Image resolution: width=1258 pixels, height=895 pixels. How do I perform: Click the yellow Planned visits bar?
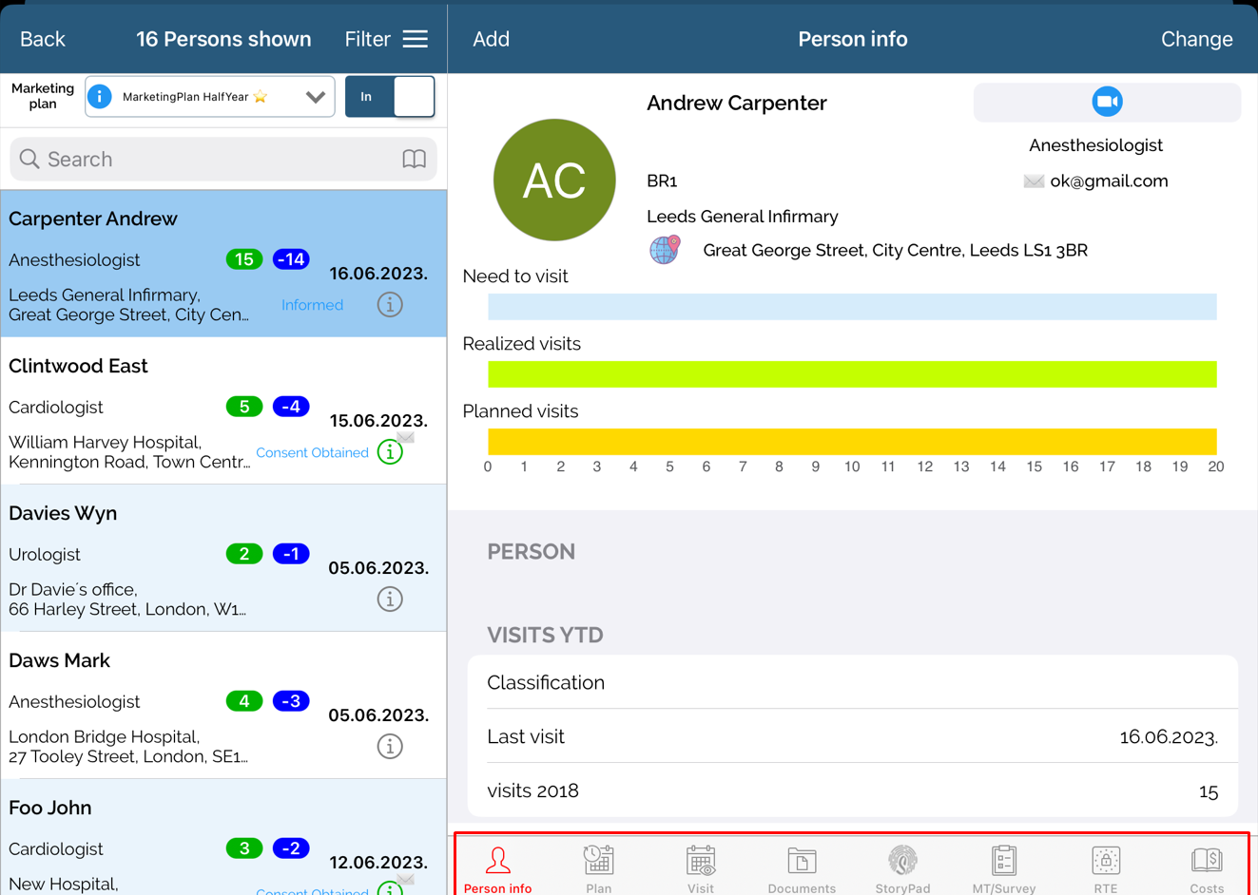[x=852, y=442]
